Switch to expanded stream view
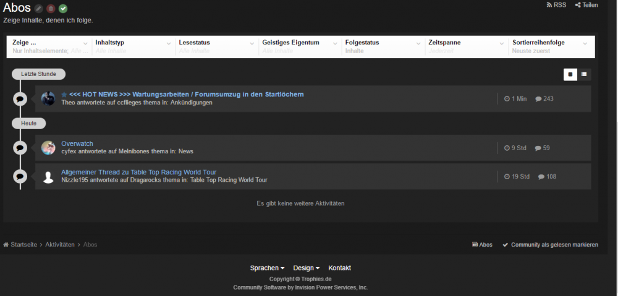The image size is (618, 296). [x=570, y=74]
